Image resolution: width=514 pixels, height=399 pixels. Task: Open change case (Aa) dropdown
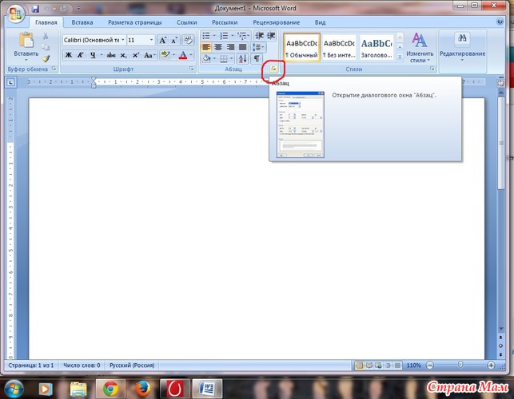click(149, 55)
